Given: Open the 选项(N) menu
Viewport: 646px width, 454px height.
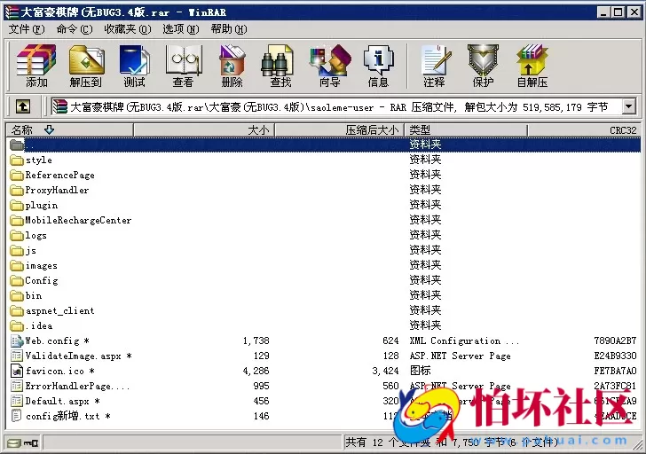Looking at the screenshot, I should pyautogui.click(x=180, y=29).
